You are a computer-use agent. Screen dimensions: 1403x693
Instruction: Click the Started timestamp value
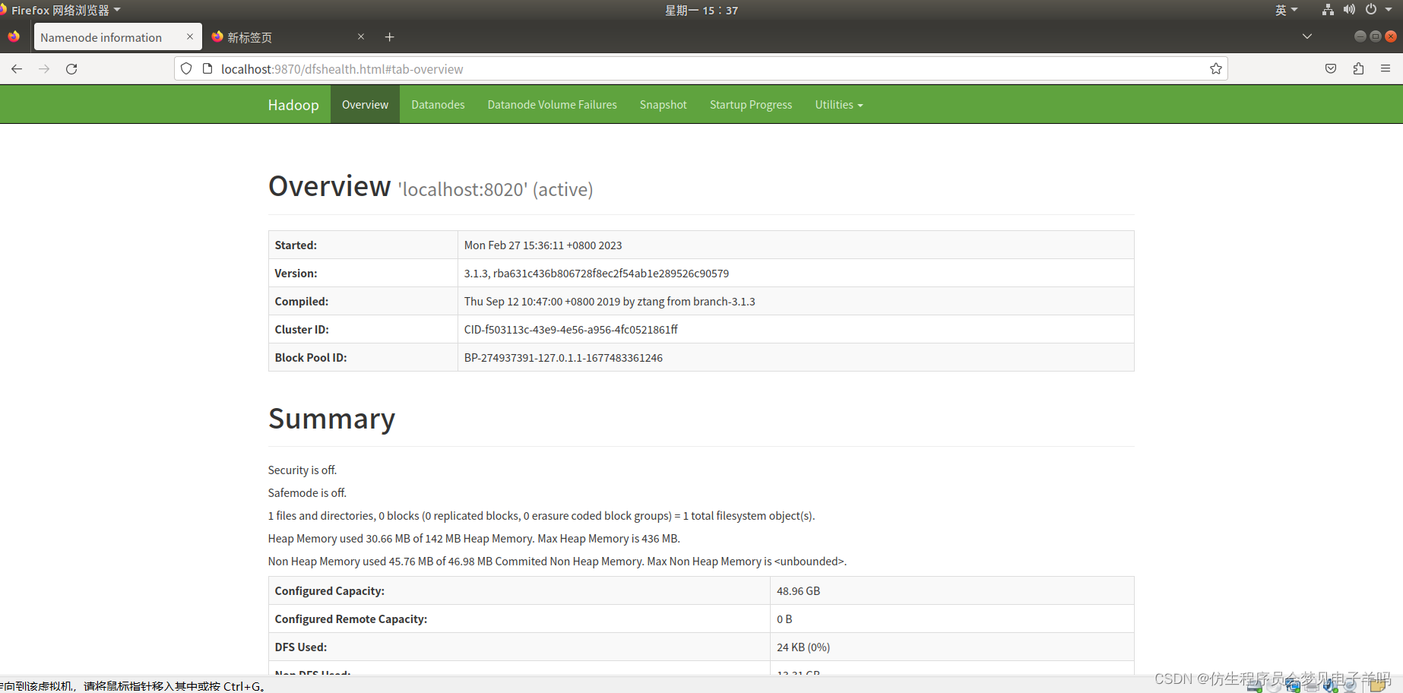click(543, 245)
